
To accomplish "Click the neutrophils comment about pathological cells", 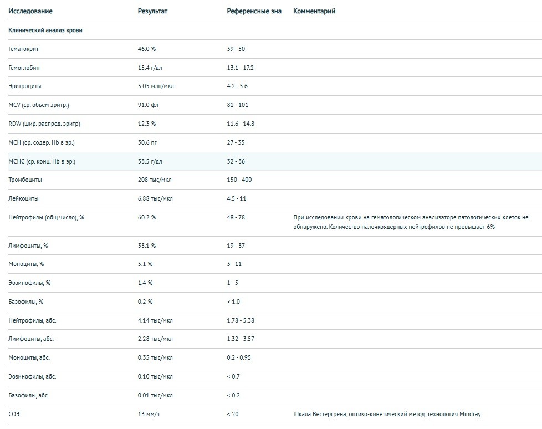I will [x=410, y=222].
